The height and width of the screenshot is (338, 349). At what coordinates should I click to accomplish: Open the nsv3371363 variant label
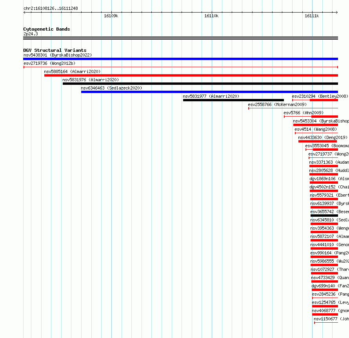(329, 162)
